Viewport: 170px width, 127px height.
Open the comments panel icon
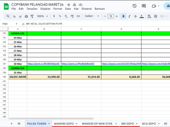tap(144, 6)
